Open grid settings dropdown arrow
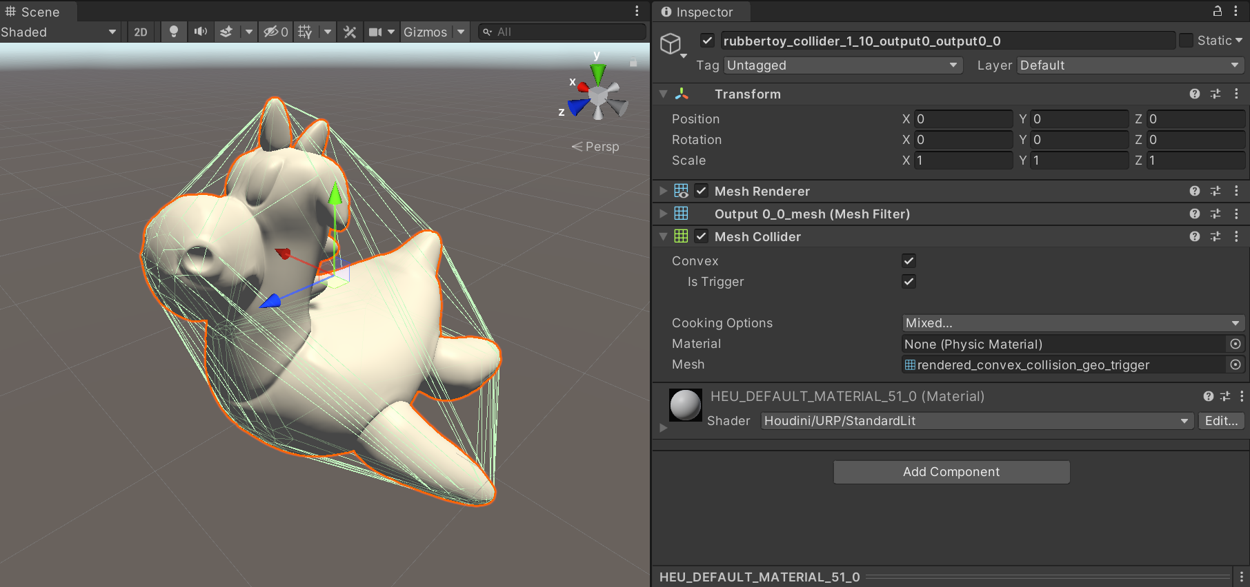 (328, 32)
